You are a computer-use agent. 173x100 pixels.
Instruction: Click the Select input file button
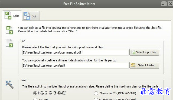[x=144, y=52]
